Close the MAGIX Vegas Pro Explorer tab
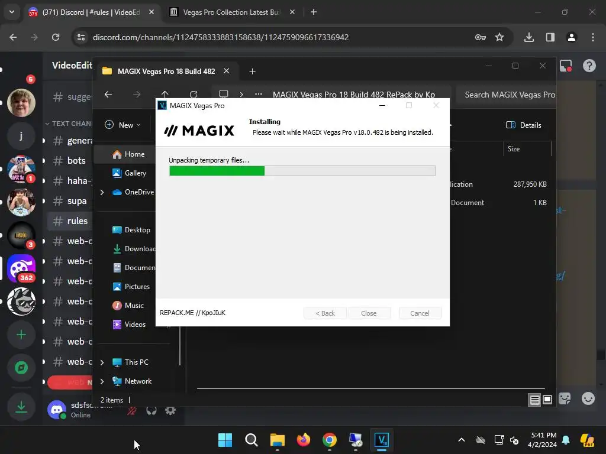 pyautogui.click(x=227, y=71)
